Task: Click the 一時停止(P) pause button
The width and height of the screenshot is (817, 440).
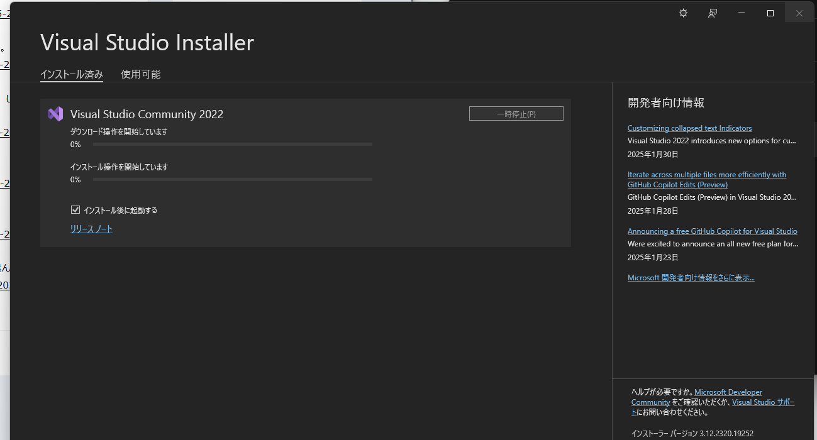Action: (x=516, y=114)
